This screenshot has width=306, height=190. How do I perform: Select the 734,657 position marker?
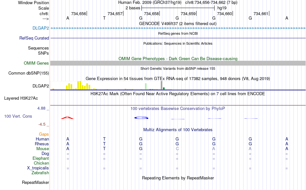click(115, 14)
